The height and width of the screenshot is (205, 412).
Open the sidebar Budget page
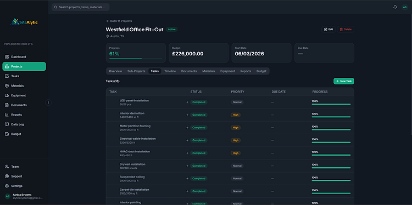coord(24,134)
